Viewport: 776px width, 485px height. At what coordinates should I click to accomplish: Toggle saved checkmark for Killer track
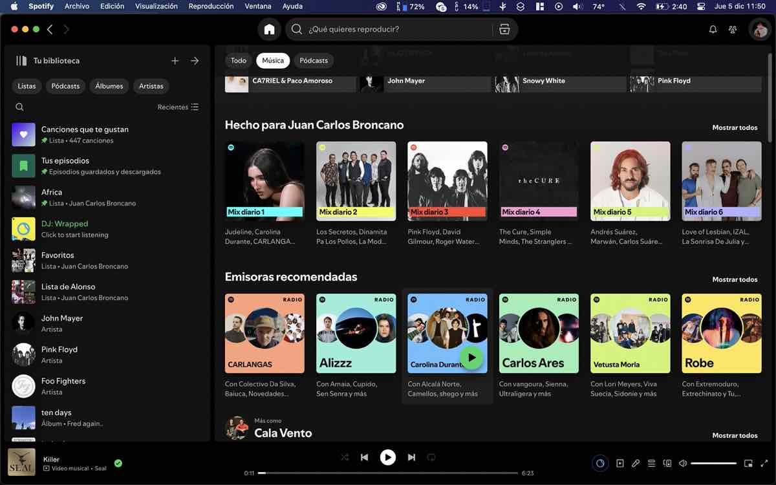click(118, 463)
